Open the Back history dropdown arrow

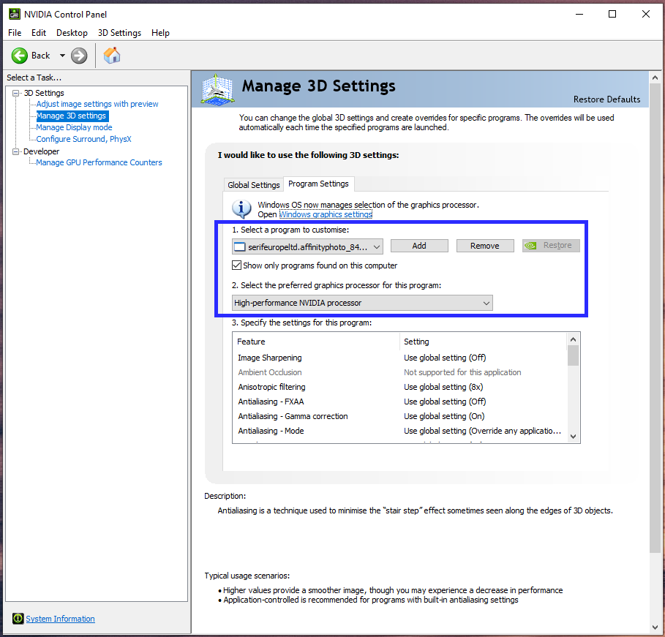(62, 56)
